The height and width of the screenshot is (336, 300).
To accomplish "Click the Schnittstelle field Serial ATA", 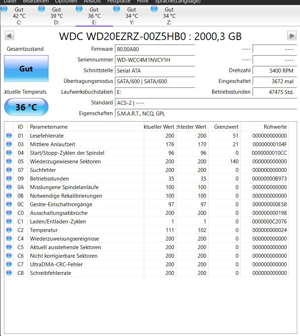I will (x=155, y=70).
